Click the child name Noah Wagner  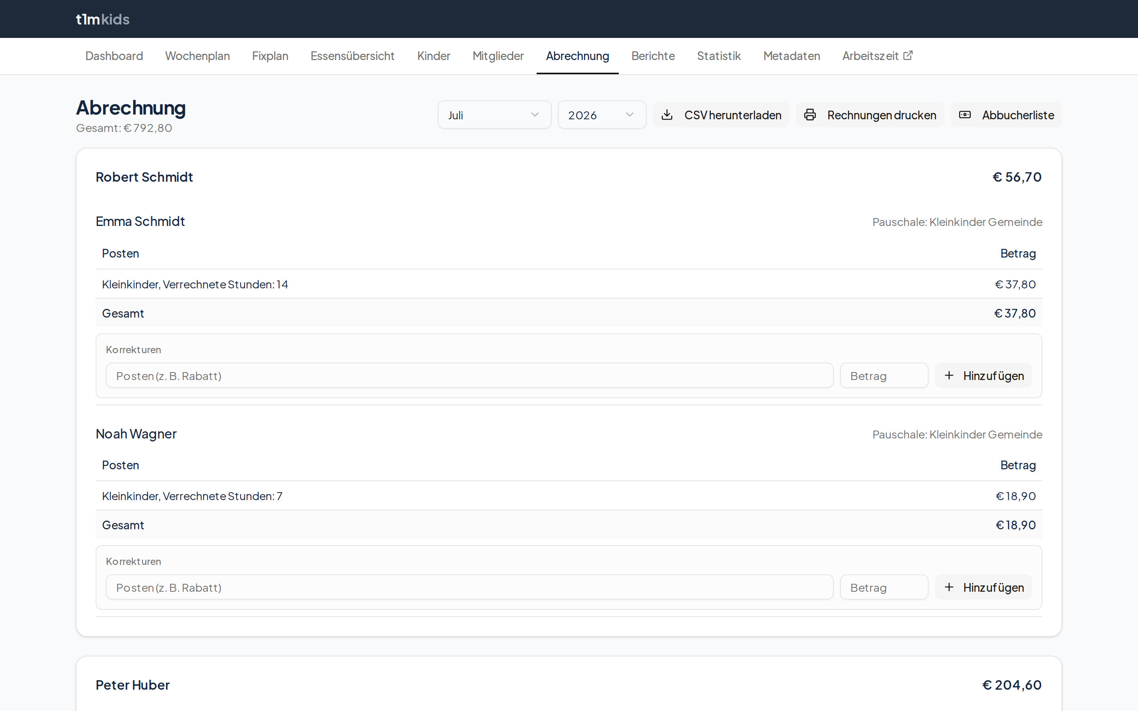pos(136,434)
